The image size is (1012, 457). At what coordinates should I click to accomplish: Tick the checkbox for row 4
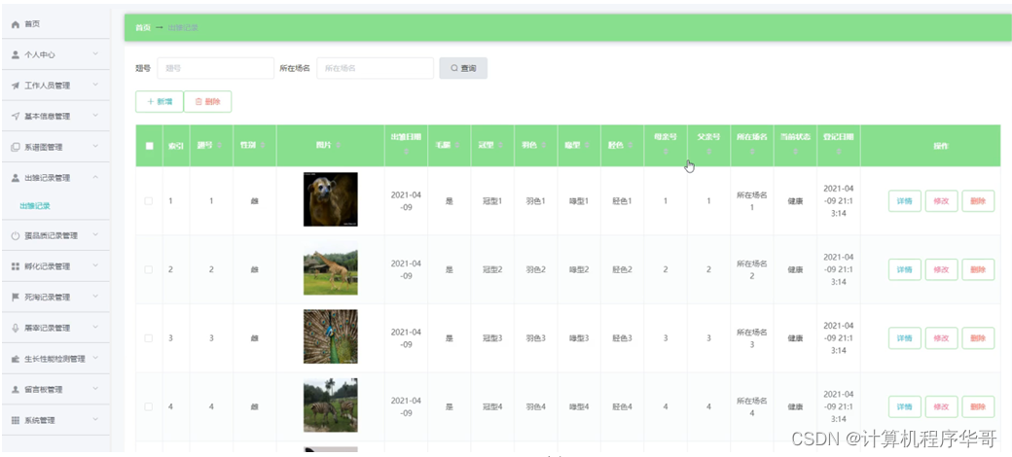tap(149, 406)
